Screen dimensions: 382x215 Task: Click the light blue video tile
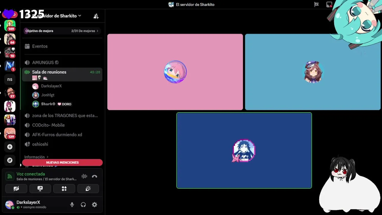pos(313,72)
